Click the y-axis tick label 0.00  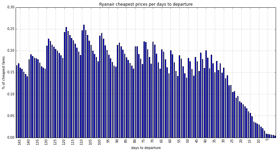tap(11, 137)
